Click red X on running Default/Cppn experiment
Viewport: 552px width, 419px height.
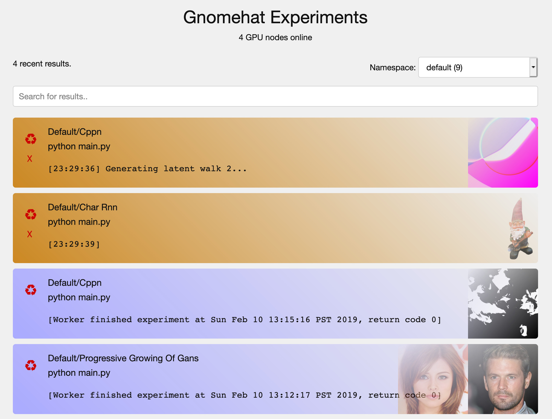(30, 159)
